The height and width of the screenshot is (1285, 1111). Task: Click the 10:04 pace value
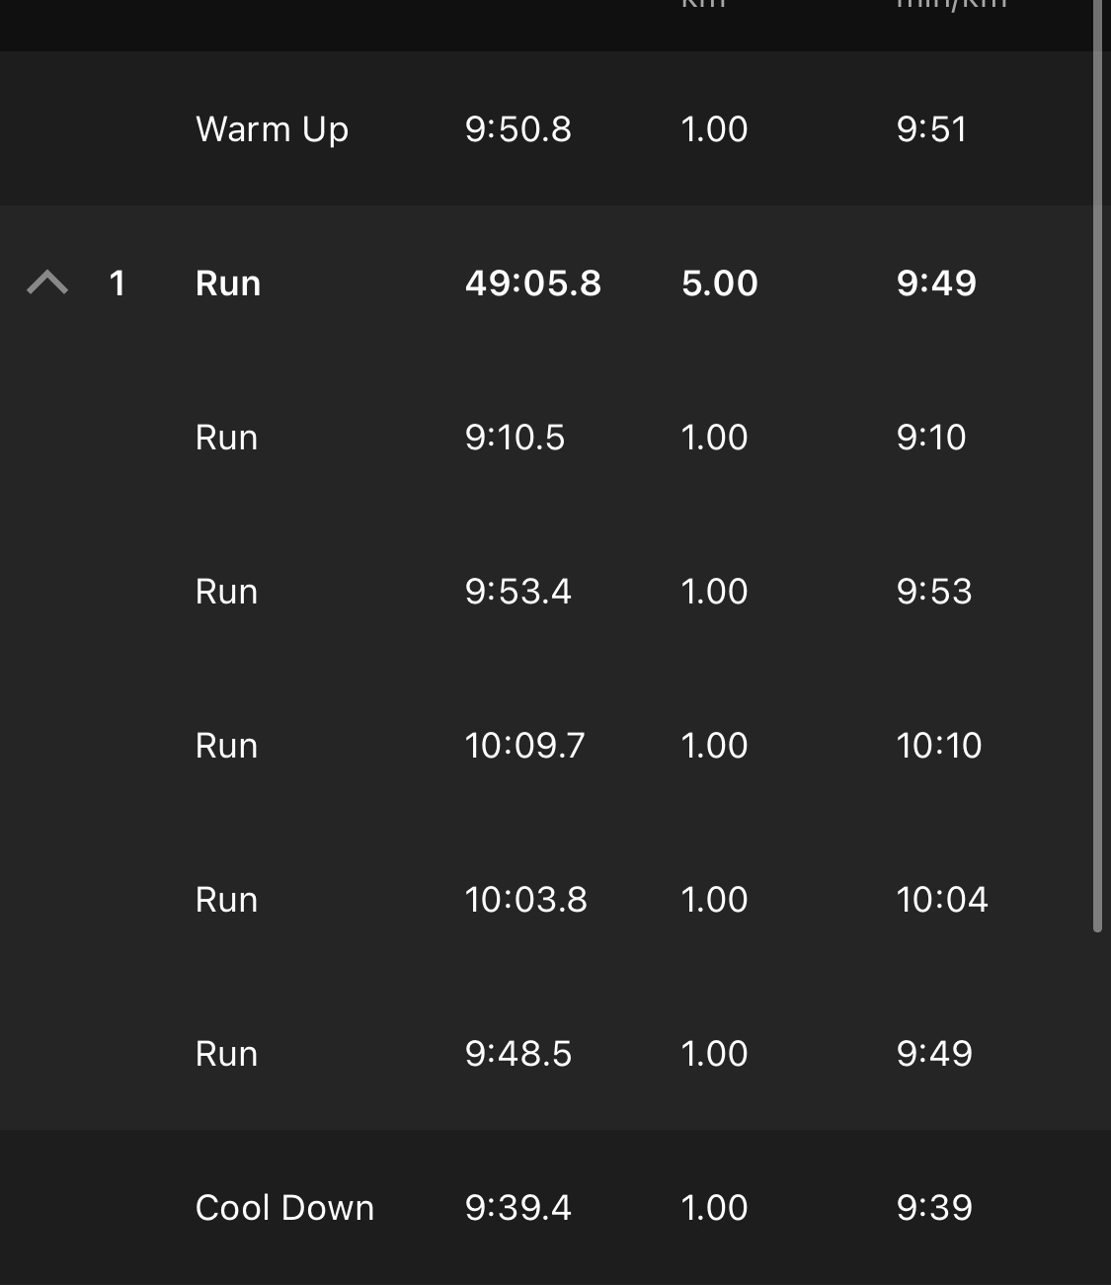point(941,900)
